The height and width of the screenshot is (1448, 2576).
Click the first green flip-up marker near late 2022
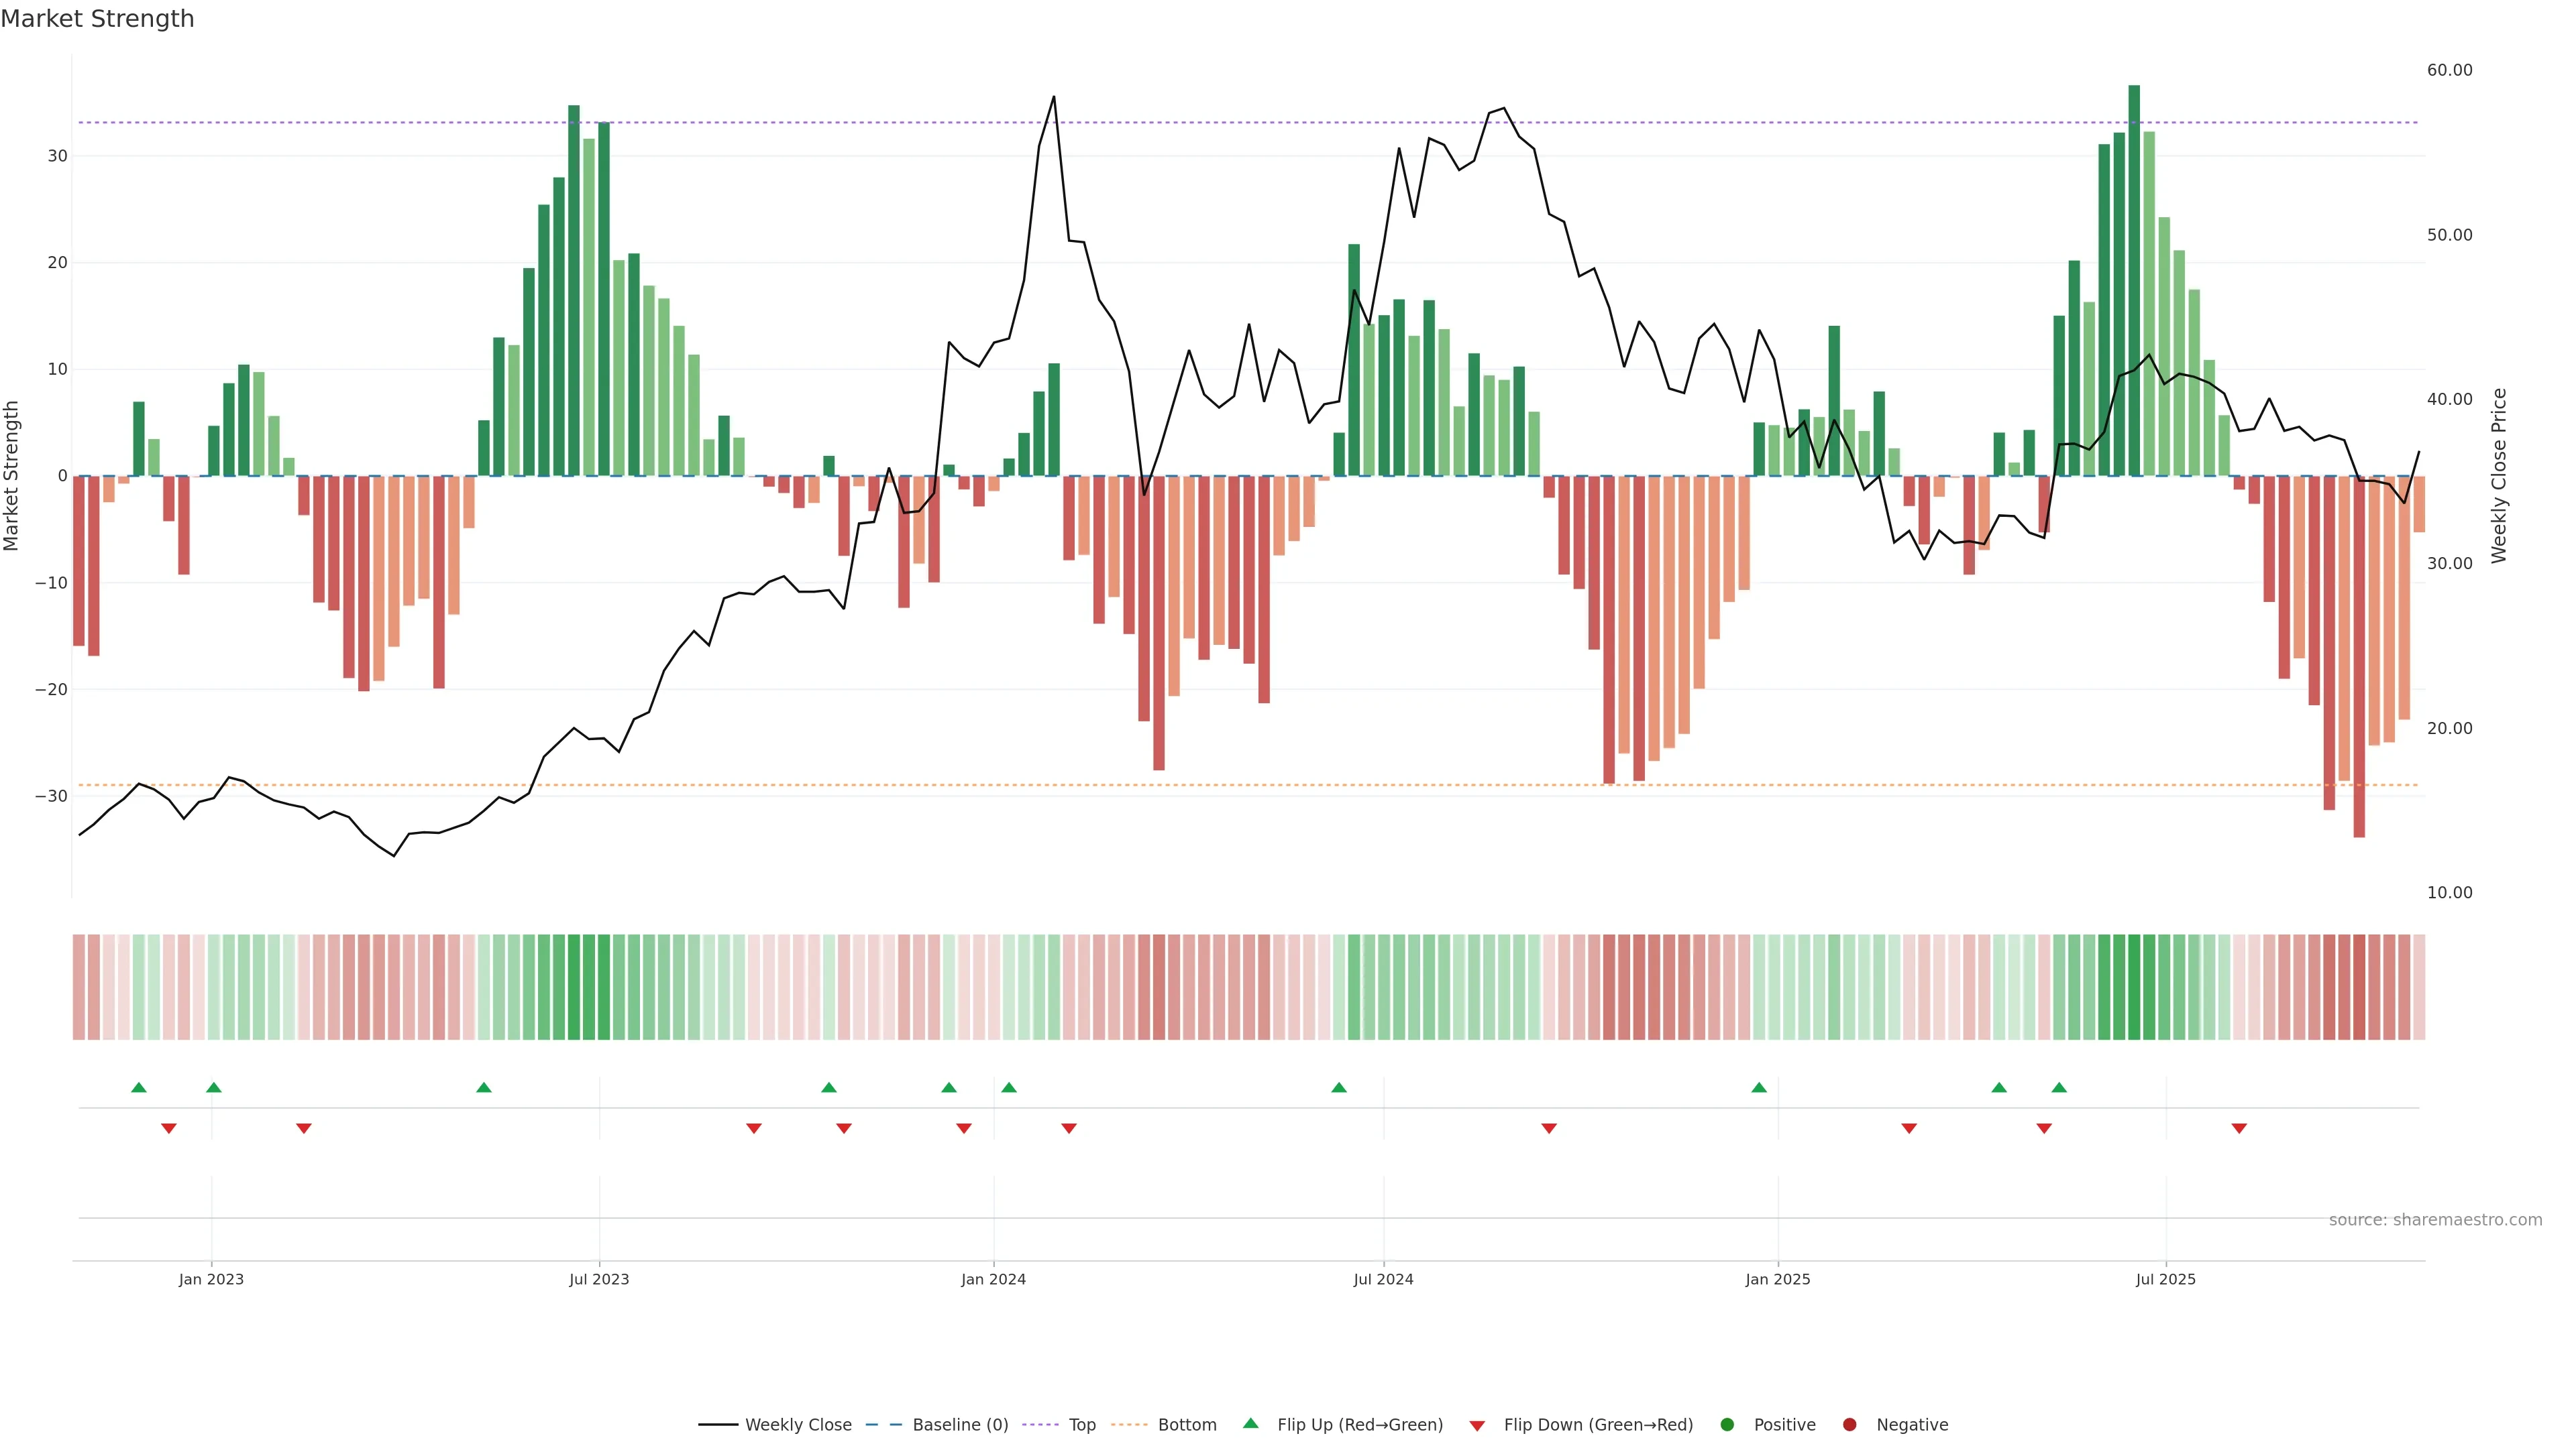[139, 1087]
